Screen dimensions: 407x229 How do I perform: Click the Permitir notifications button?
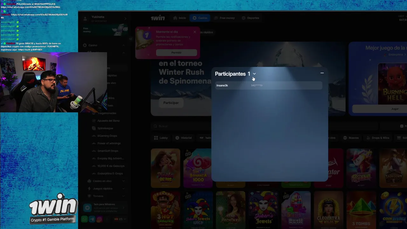176,52
